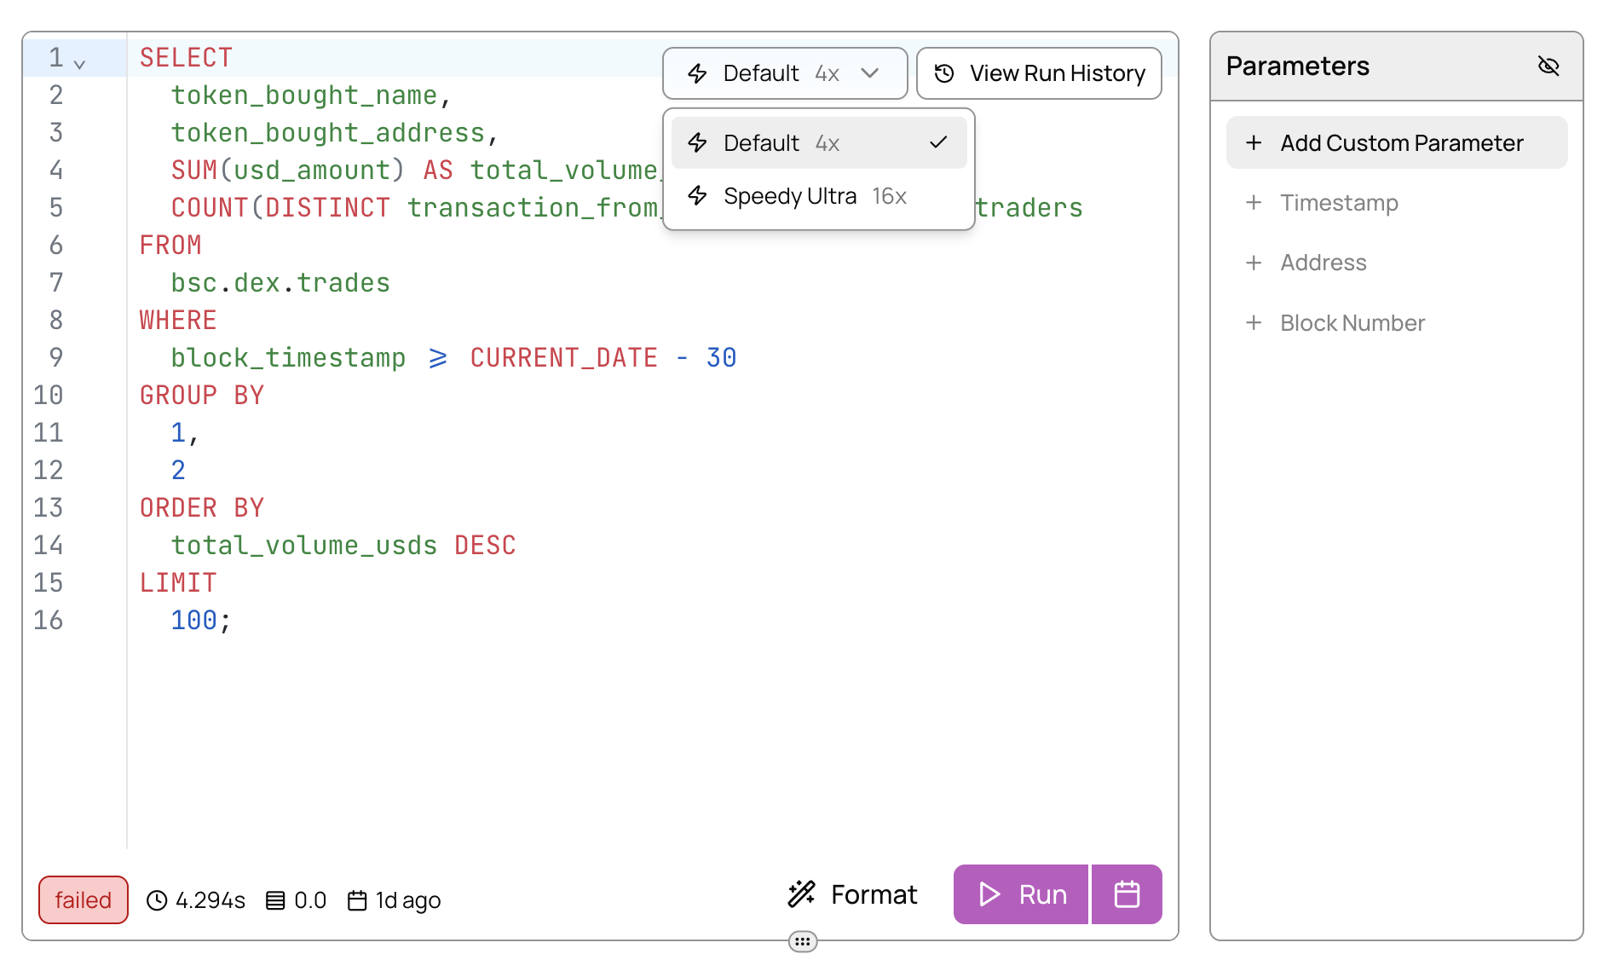This screenshot has height=960, width=1609.
Task: Click the calendar icon beside 1d ago
Action: (357, 900)
